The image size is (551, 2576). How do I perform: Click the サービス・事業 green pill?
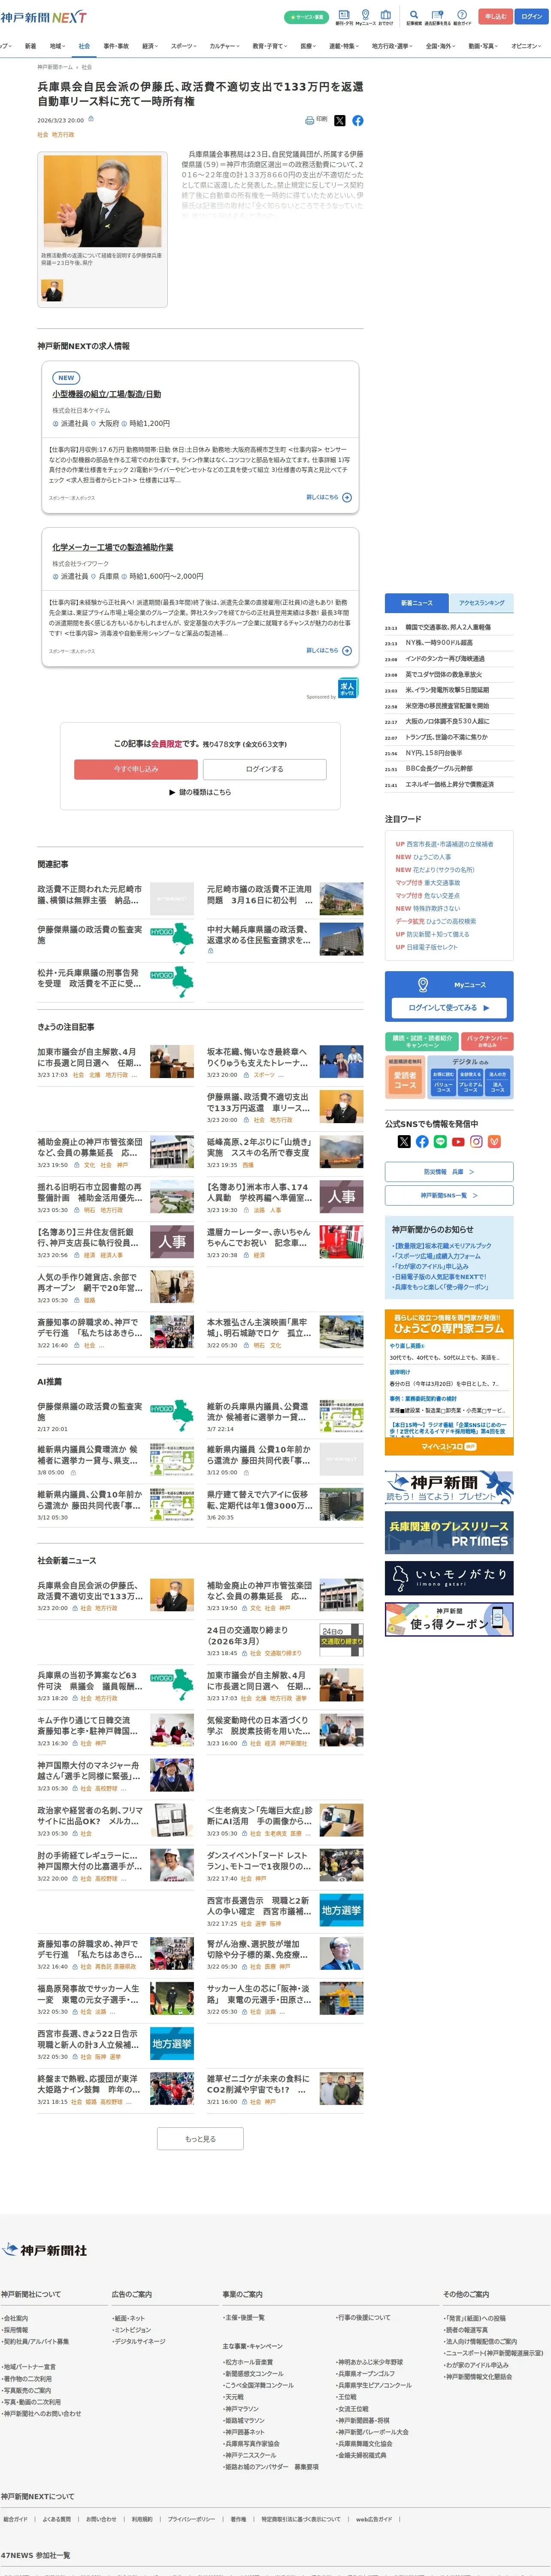pos(306,17)
